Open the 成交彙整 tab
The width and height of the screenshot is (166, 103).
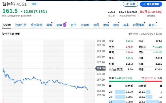point(36,25)
